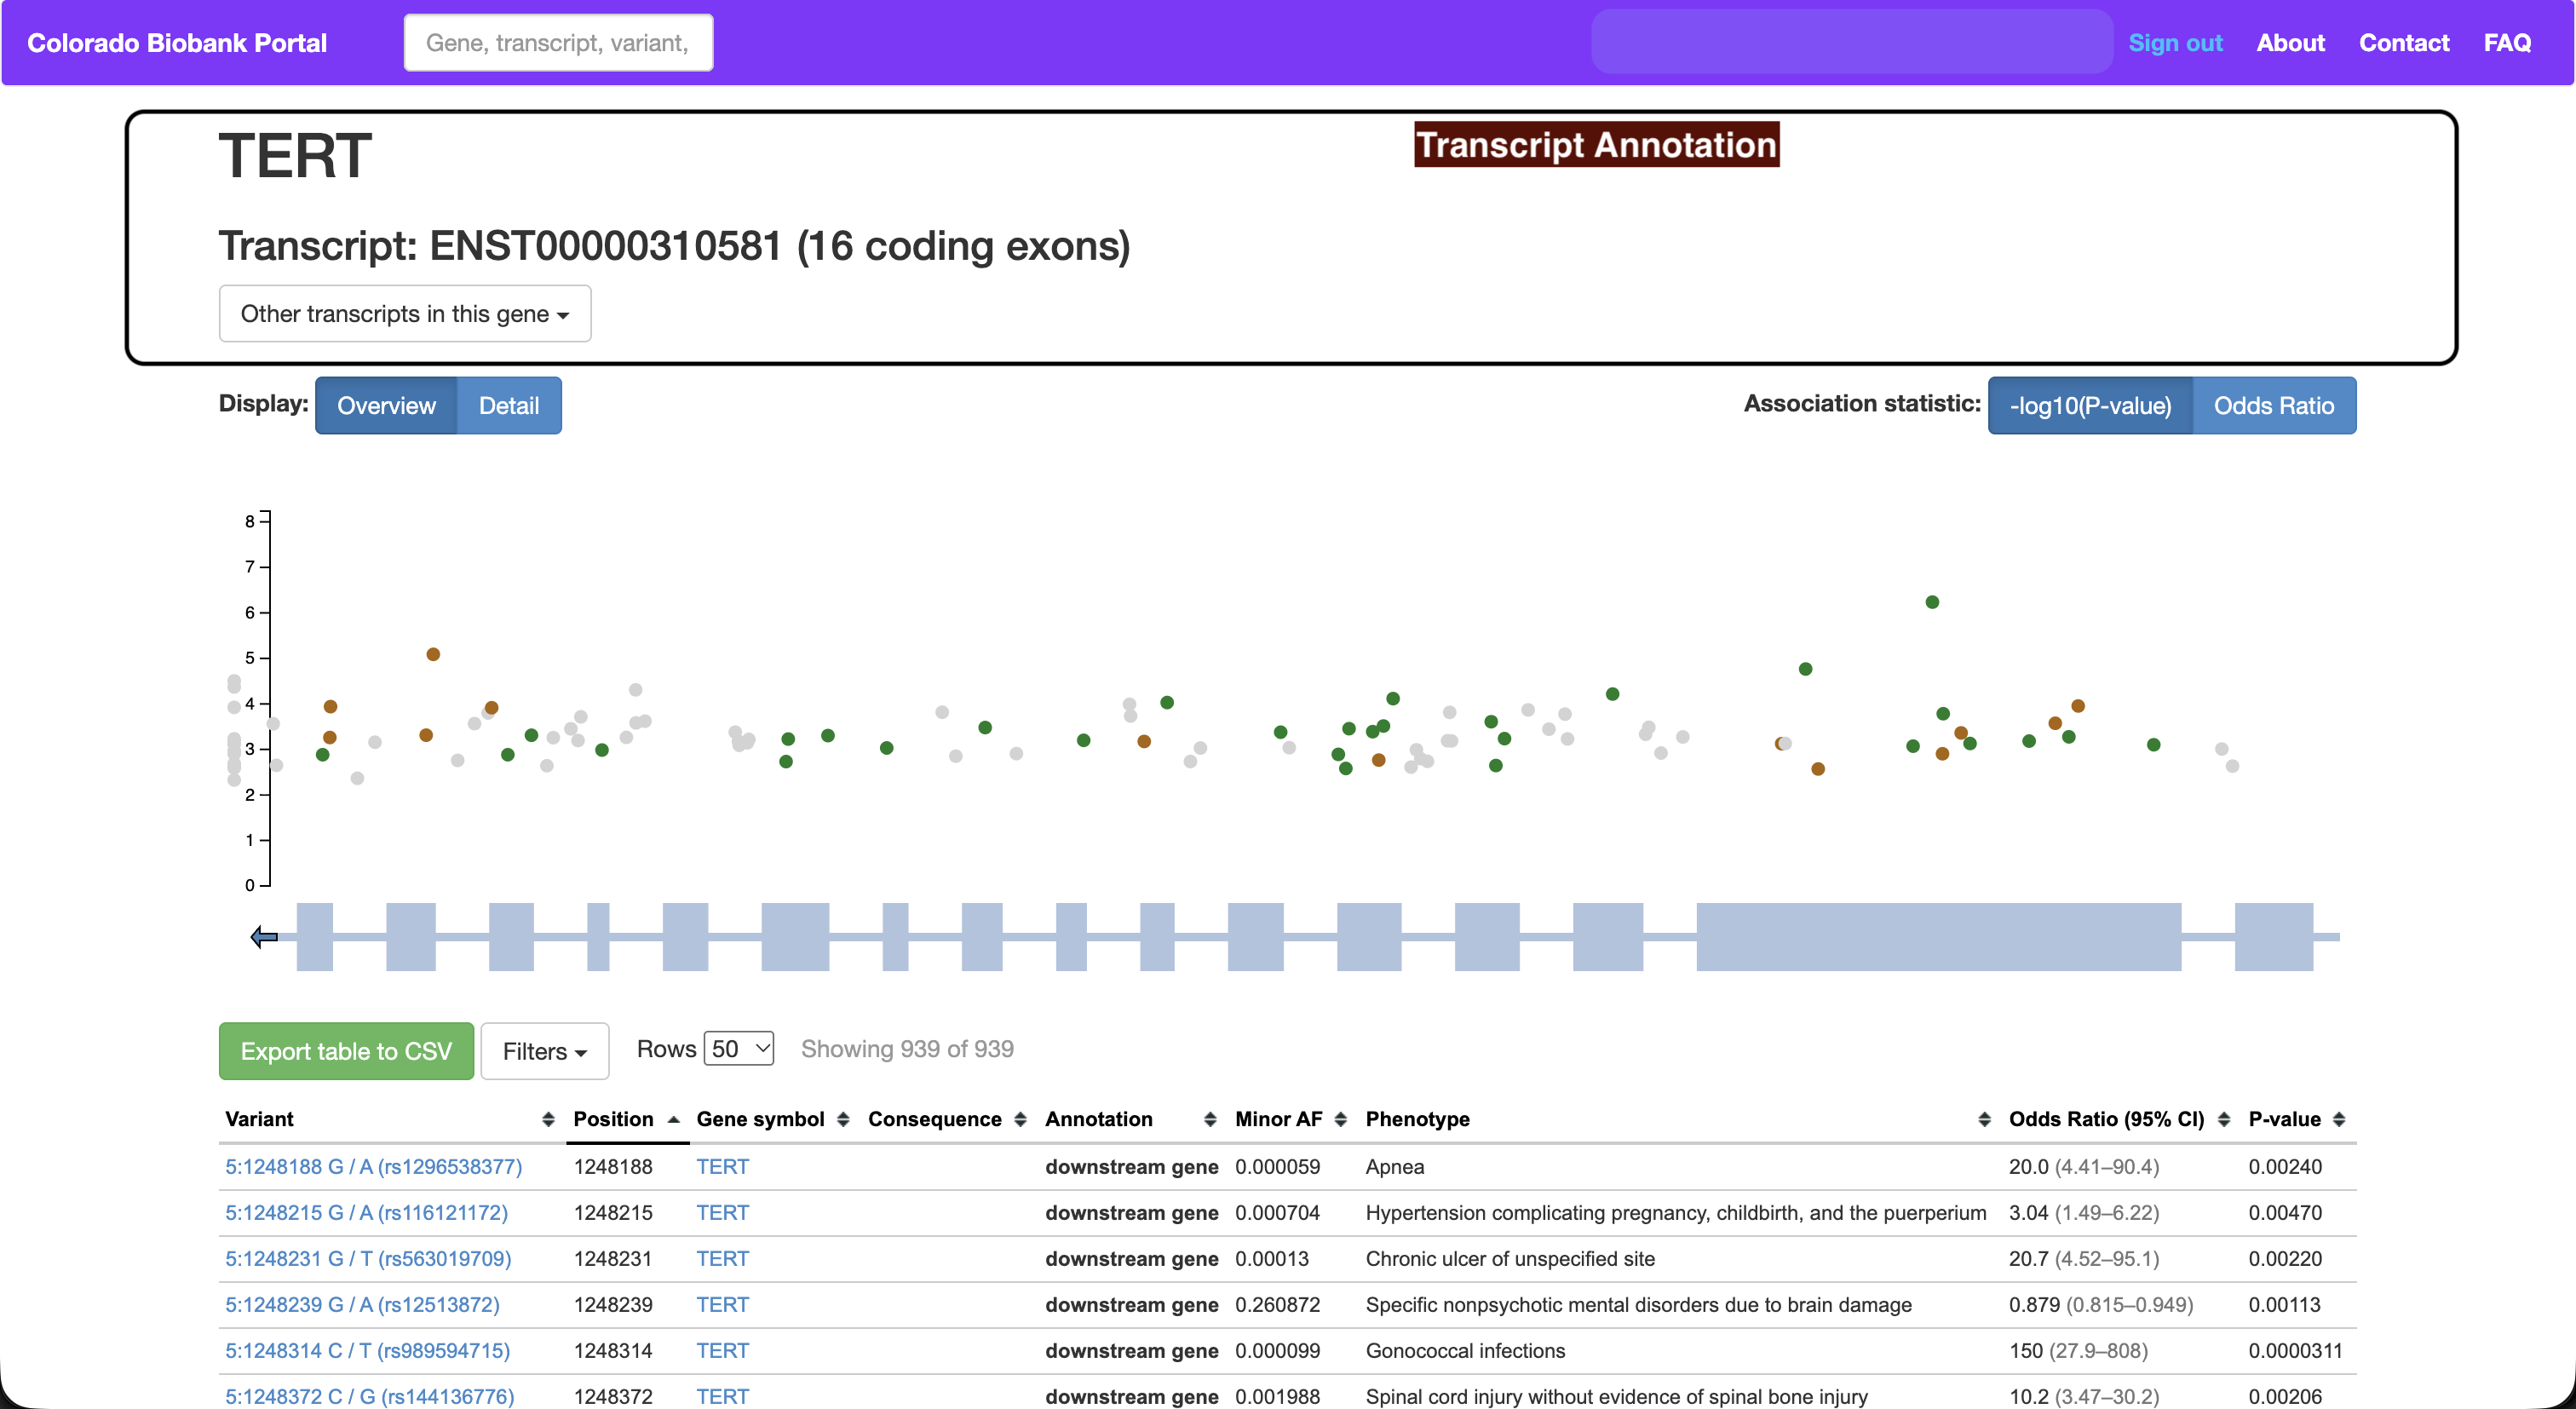Sort by Annotation column arrows
The width and height of the screenshot is (2576, 1409).
point(1210,1120)
